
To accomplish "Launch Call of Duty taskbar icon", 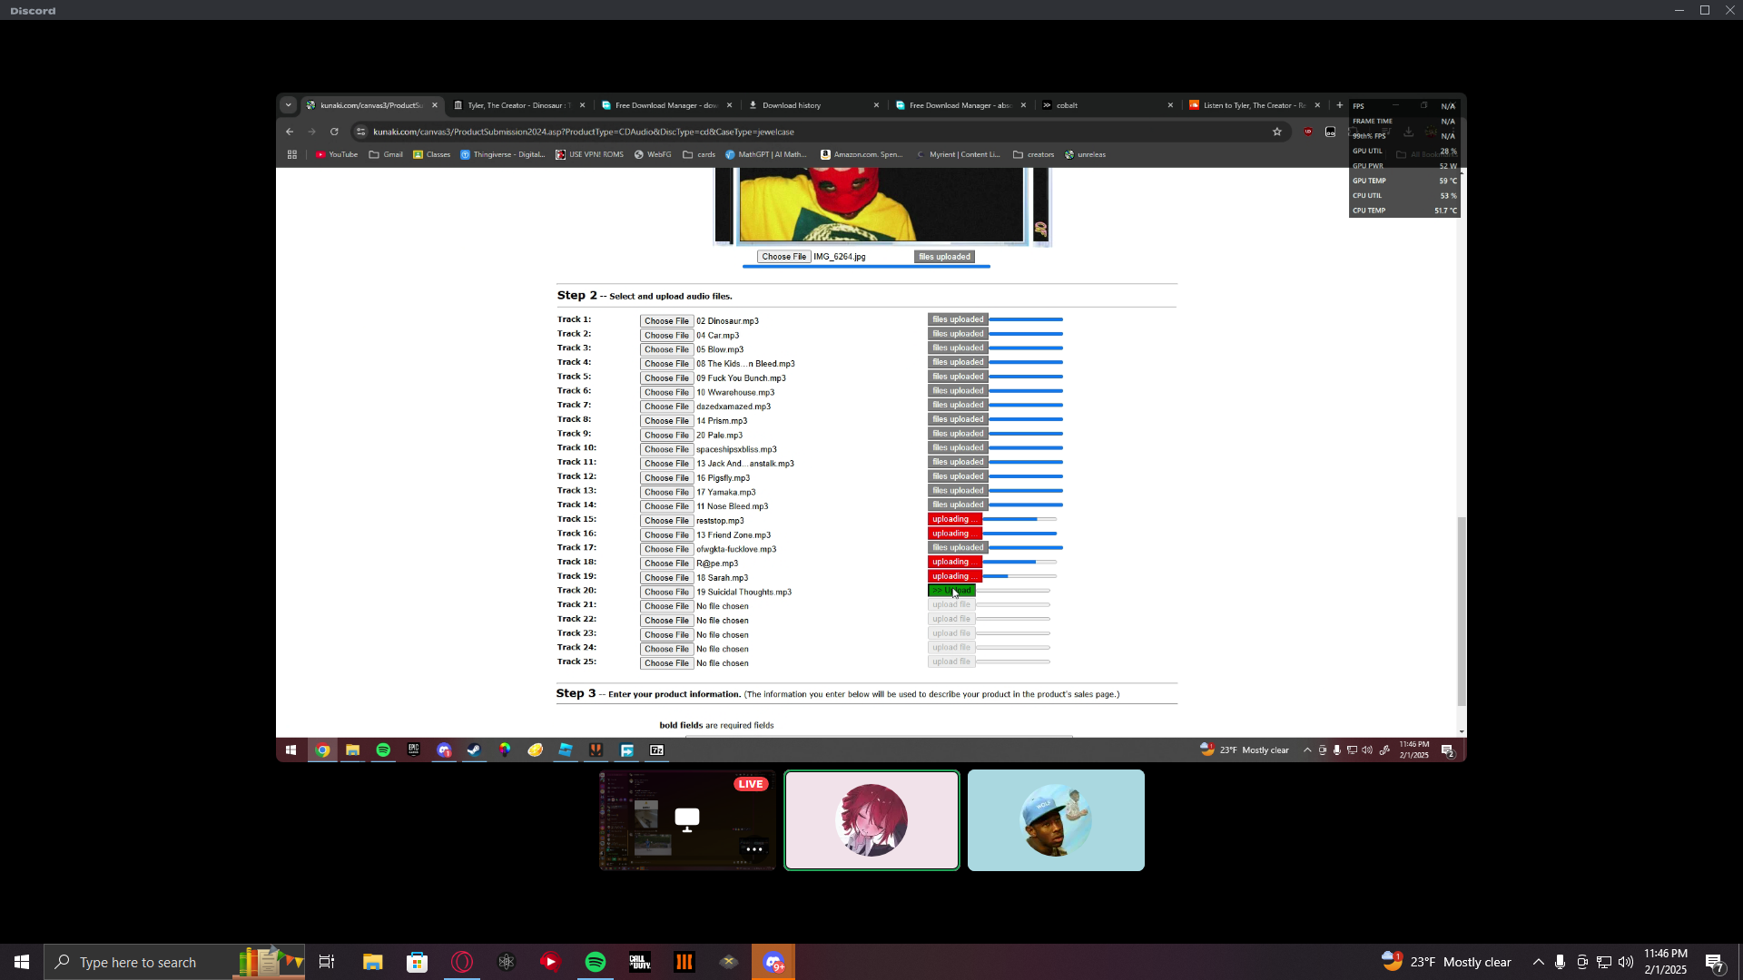I will (x=640, y=962).
